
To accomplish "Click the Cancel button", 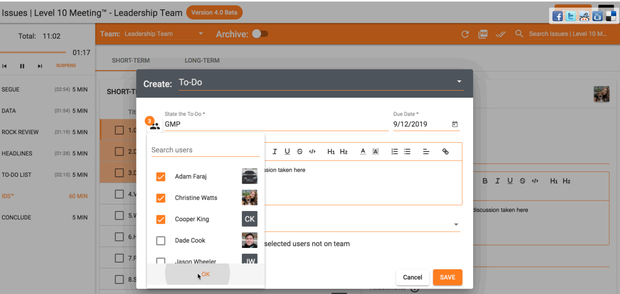I will click(x=412, y=278).
